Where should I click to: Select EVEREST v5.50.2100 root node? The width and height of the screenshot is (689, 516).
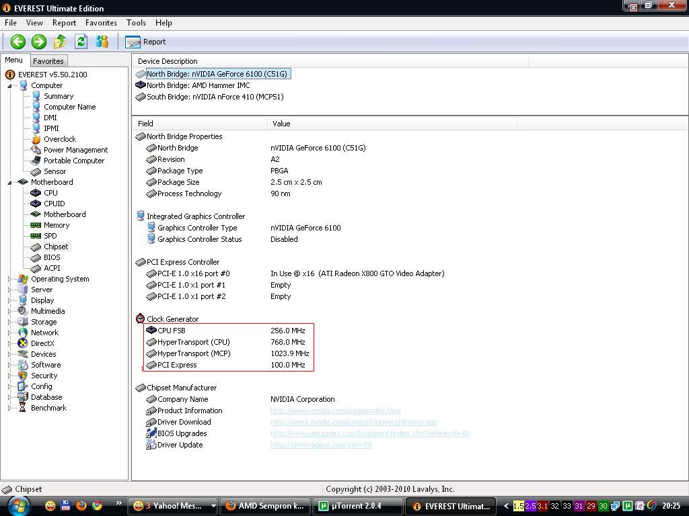pyautogui.click(x=52, y=75)
